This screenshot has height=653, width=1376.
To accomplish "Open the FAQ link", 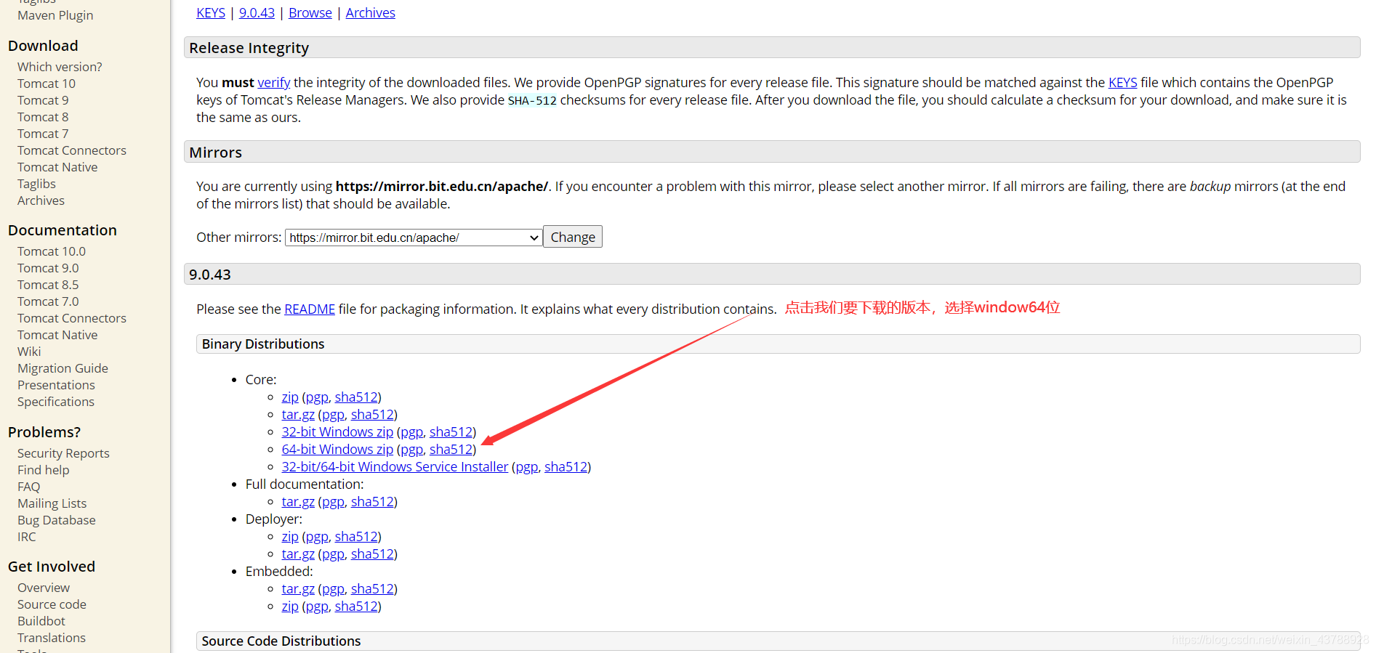I will [x=29, y=487].
